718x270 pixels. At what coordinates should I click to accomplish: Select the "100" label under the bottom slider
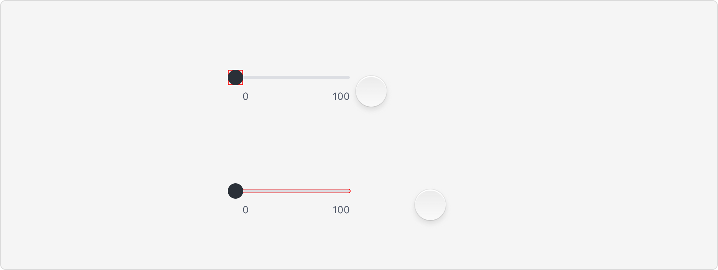pyautogui.click(x=341, y=210)
